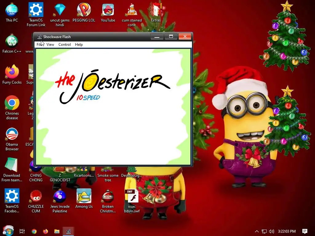The width and height of the screenshot is (315, 236).
Task: Open the TeamOS Facebo... gear shortcut
Action: tap(12, 201)
